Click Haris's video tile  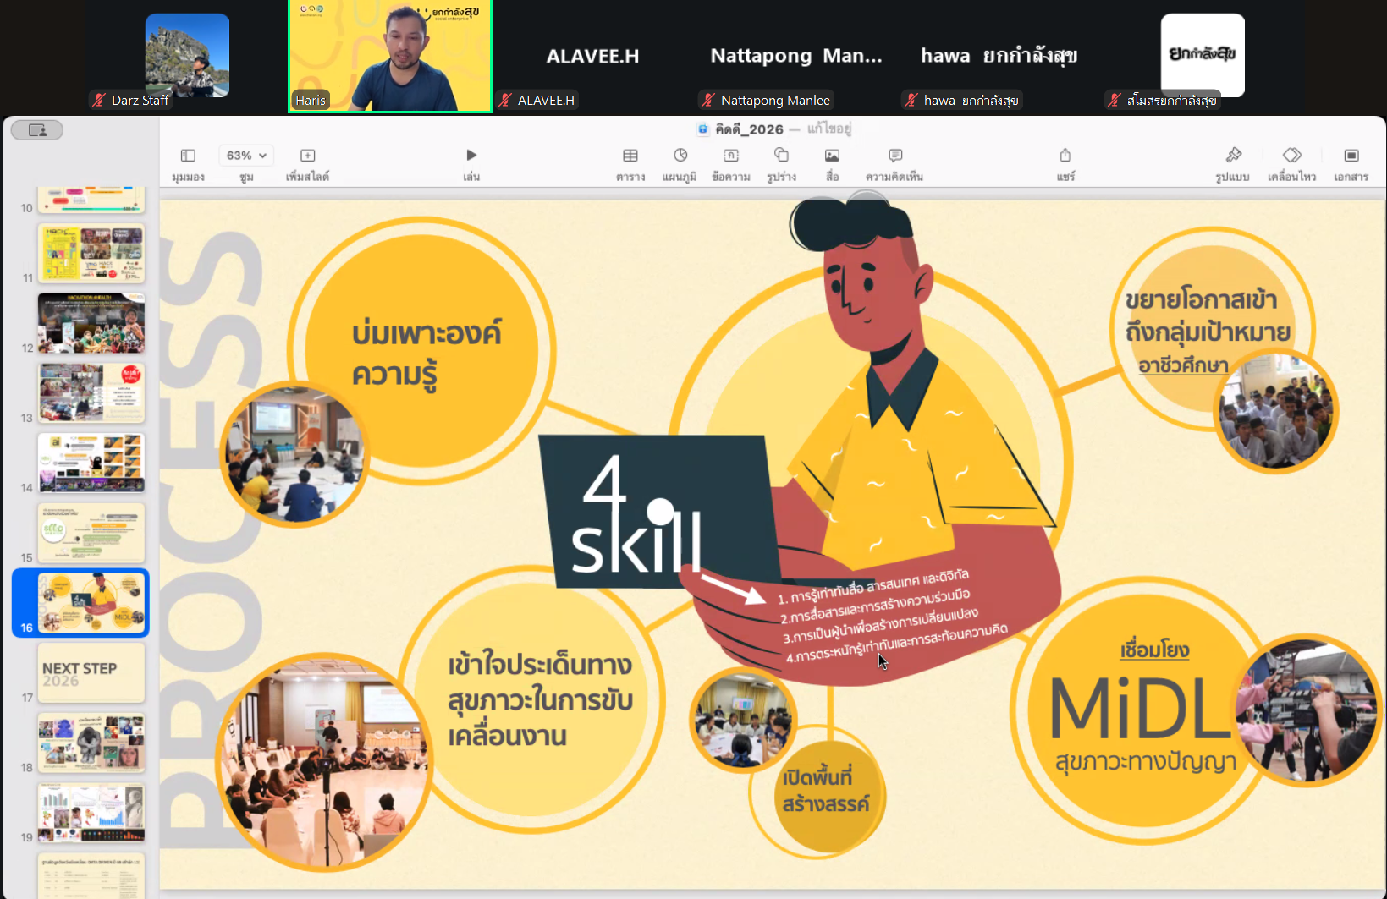click(x=390, y=57)
